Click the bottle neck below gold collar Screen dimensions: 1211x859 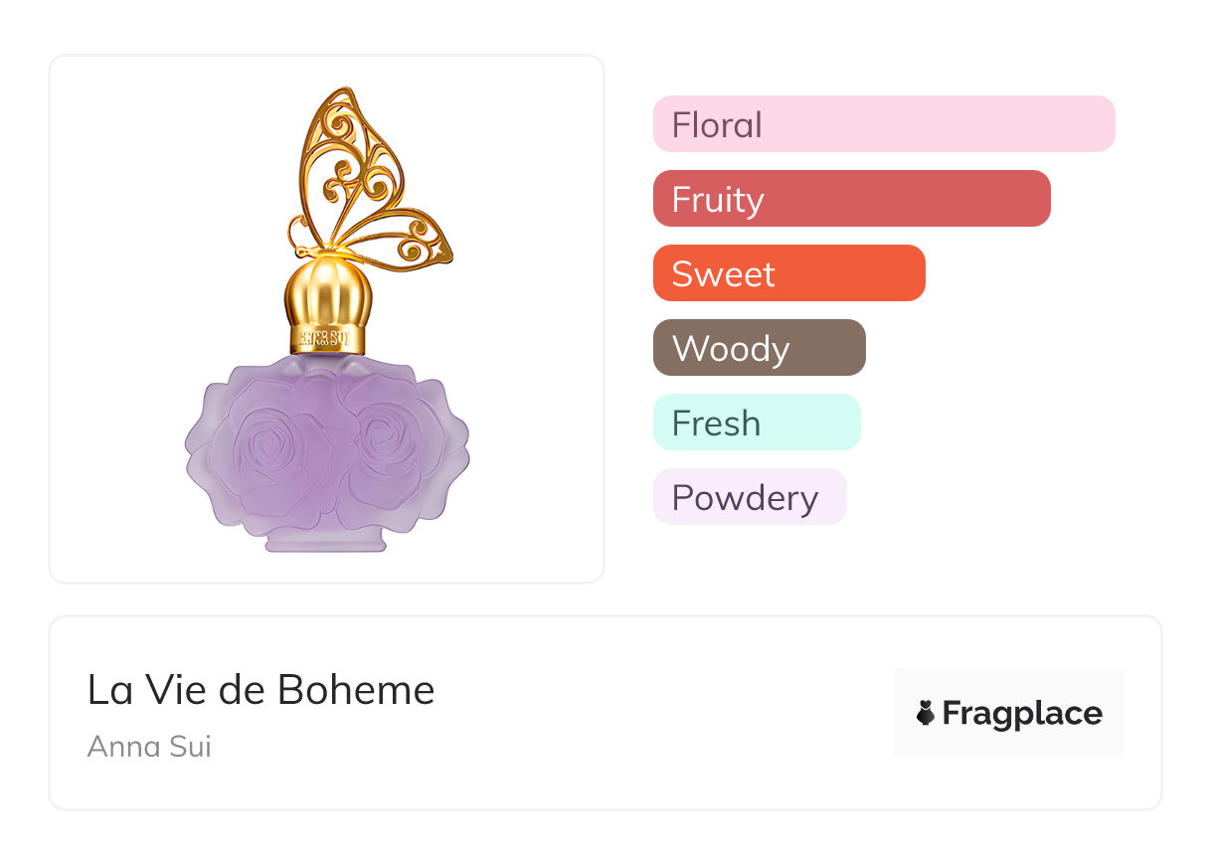(327, 360)
